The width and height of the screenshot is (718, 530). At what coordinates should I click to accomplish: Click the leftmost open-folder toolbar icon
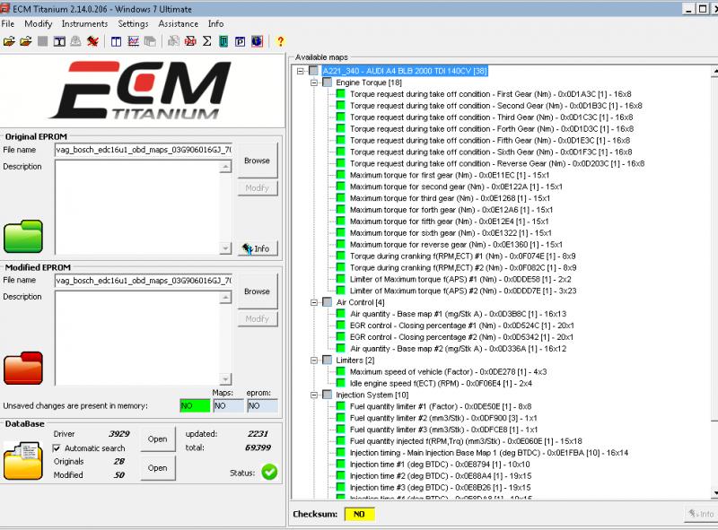pyautogui.click(x=9, y=41)
